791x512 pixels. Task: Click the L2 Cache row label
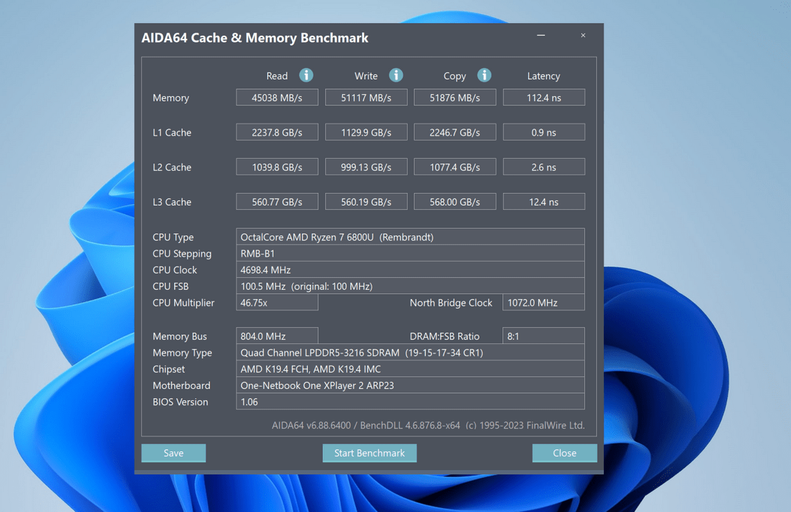pos(172,167)
